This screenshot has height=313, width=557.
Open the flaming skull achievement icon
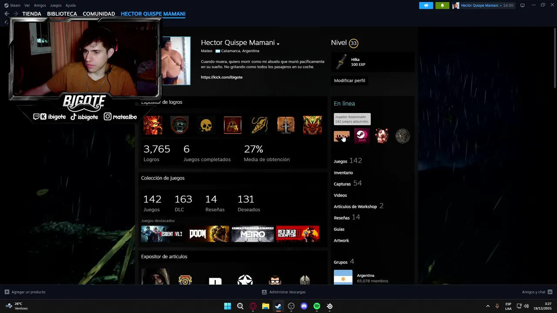153,125
